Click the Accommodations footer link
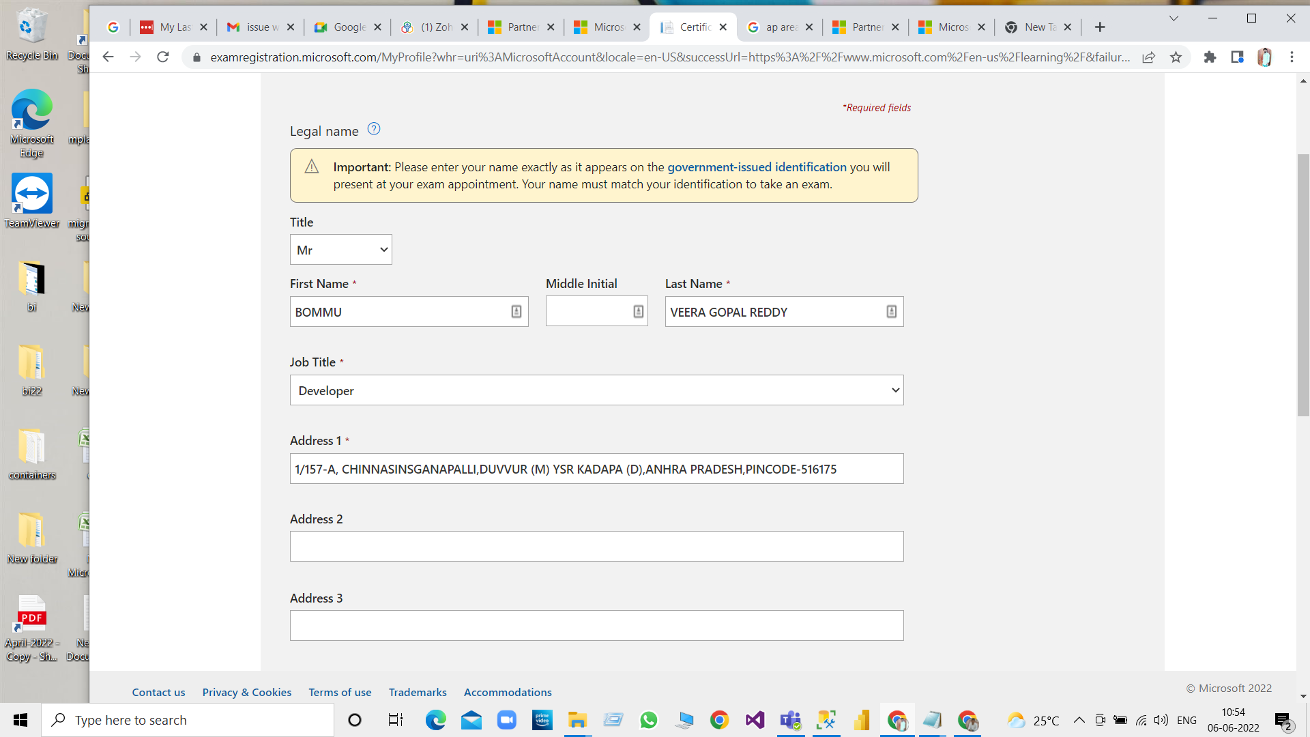Viewport: 1310px width, 737px height. pyautogui.click(x=508, y=692)
